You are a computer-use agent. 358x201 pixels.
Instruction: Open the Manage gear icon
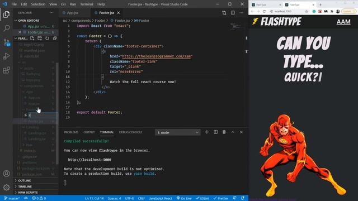[x=6, y=188]
